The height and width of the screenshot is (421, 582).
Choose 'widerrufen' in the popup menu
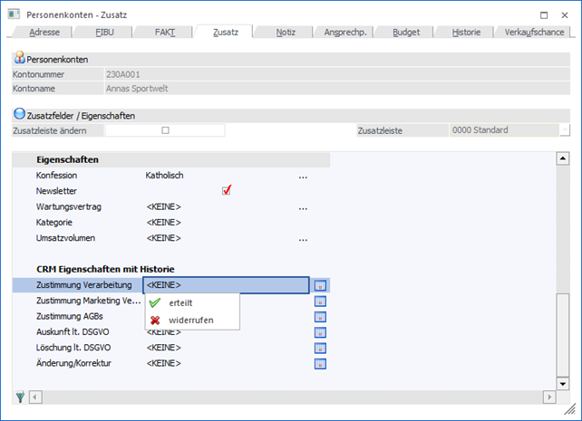[x=190, y=320]
